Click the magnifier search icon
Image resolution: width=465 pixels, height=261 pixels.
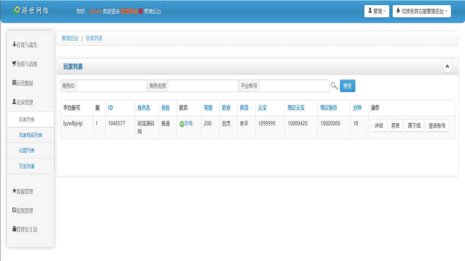334,86
